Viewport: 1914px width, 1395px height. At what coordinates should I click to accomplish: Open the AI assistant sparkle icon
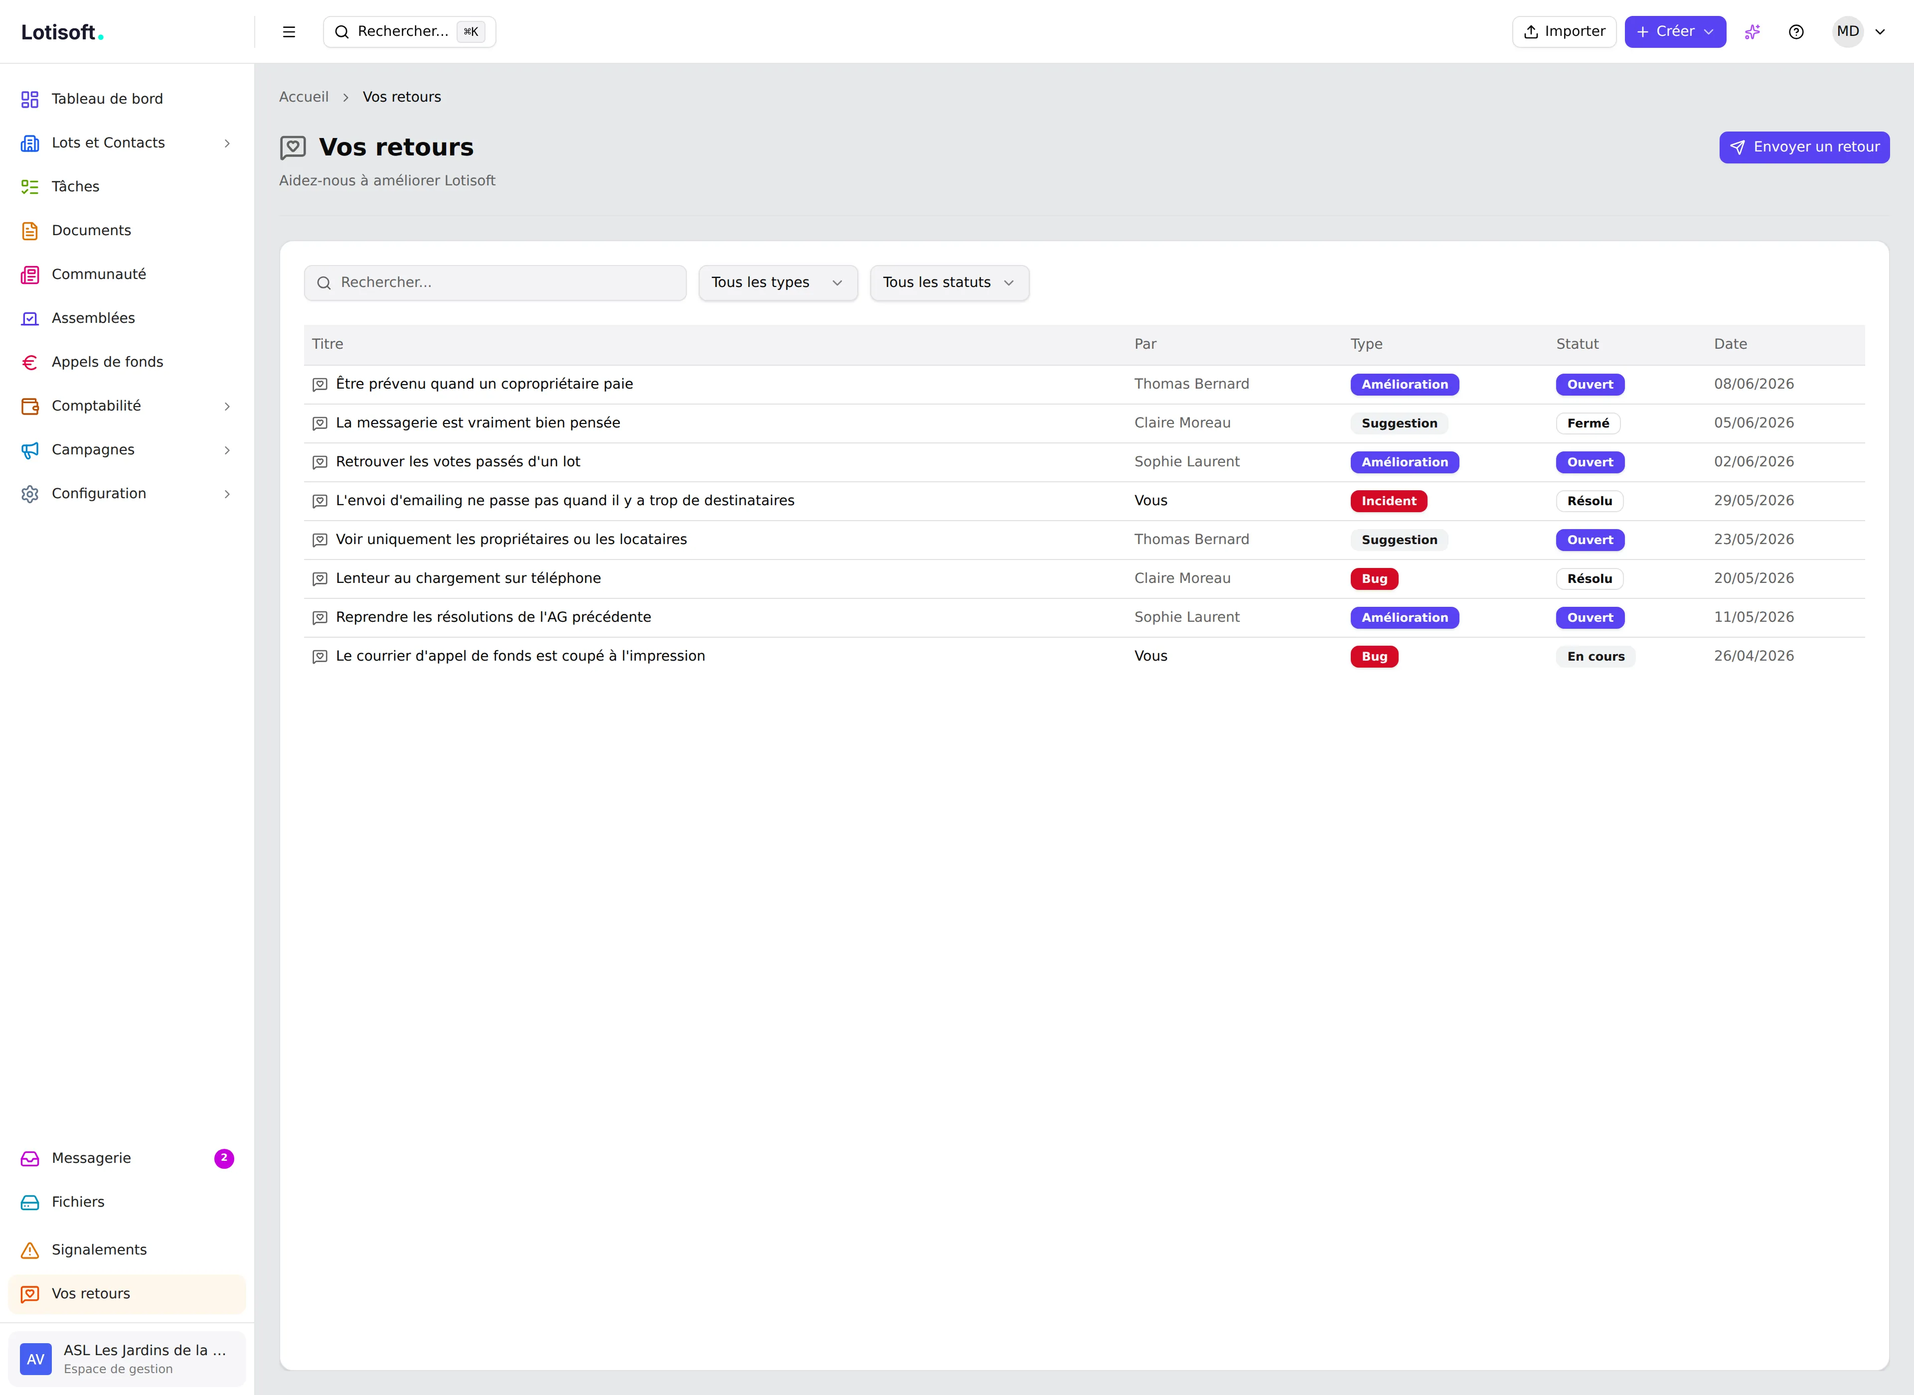pos(1753,32)
